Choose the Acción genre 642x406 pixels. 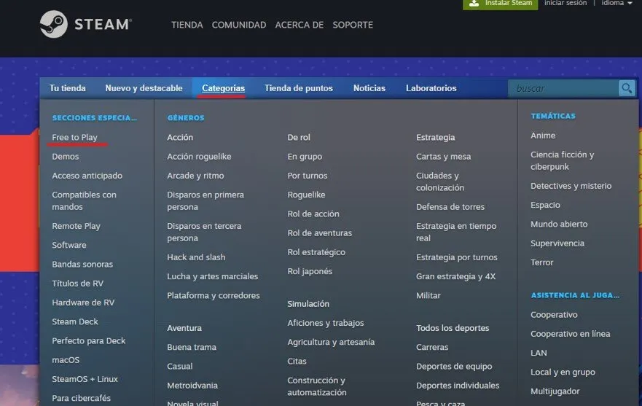coord(180,137)
